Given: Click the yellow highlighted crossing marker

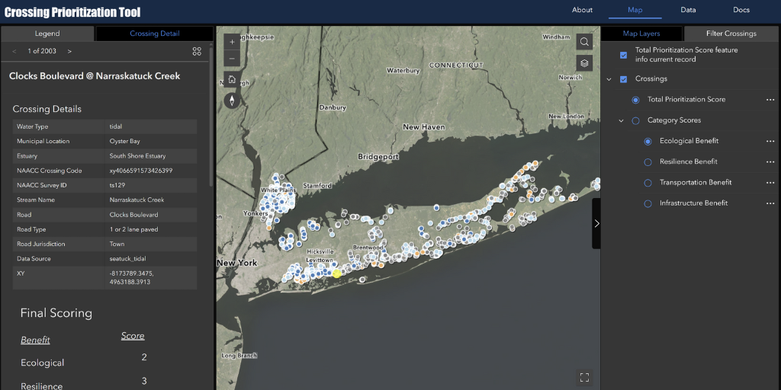Looking at the screenshot, I should pos(336,273).
